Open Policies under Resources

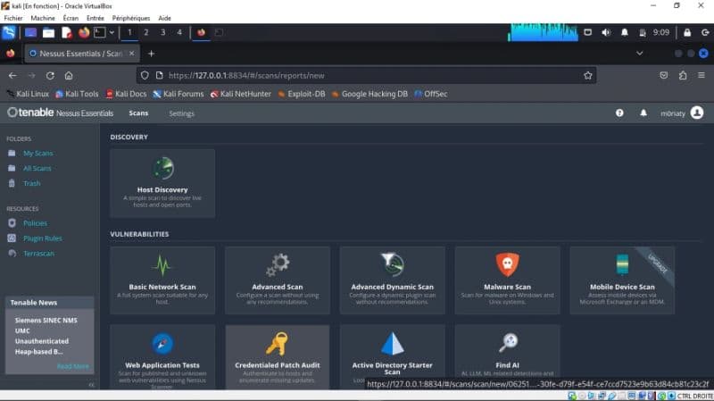35,223
